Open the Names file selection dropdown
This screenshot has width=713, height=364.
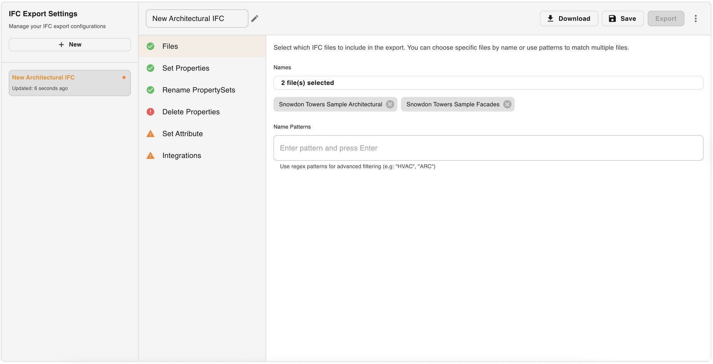point(488,83)
